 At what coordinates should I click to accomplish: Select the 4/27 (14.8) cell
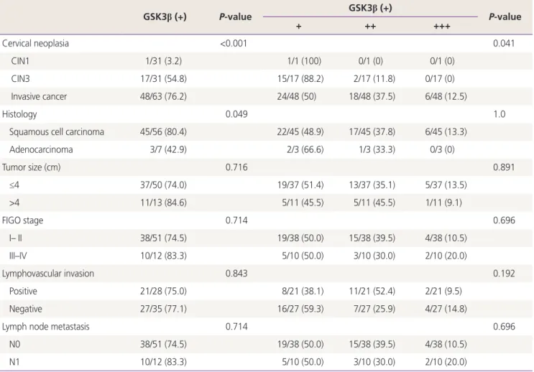coord(446,309)
